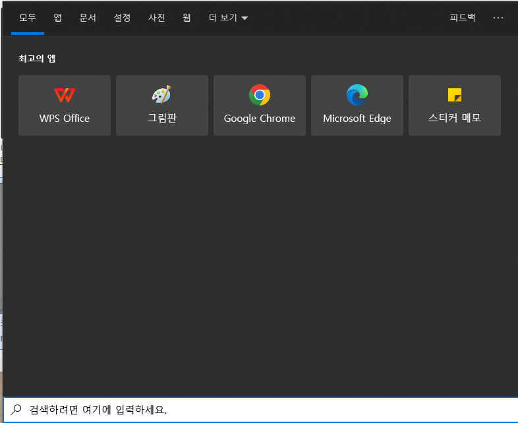Expand the 더 보기 dropdown
Screen dimensions: 518x423
click(228, 18)
